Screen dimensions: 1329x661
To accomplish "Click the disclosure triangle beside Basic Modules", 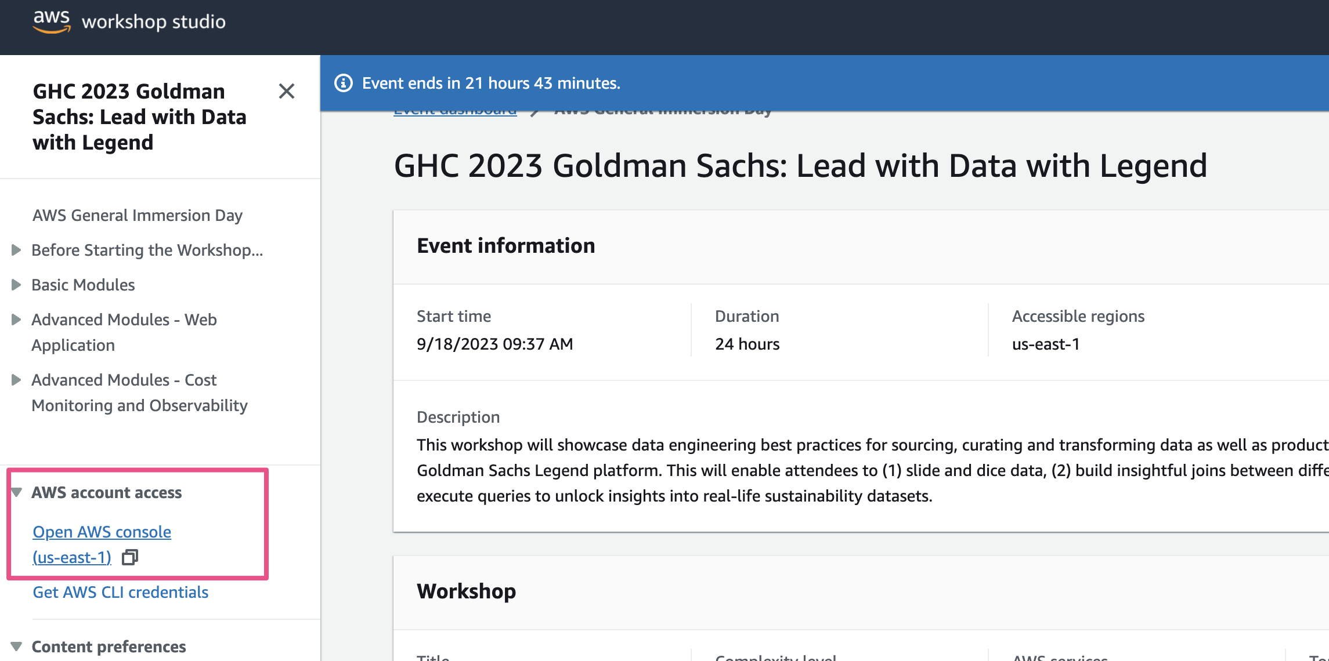I will click(x=16, y=285).
